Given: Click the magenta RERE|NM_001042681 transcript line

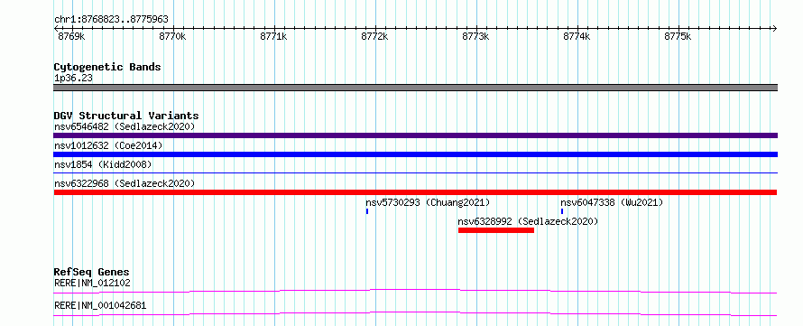Looking at the screenshot, I should tap(415, 313).
